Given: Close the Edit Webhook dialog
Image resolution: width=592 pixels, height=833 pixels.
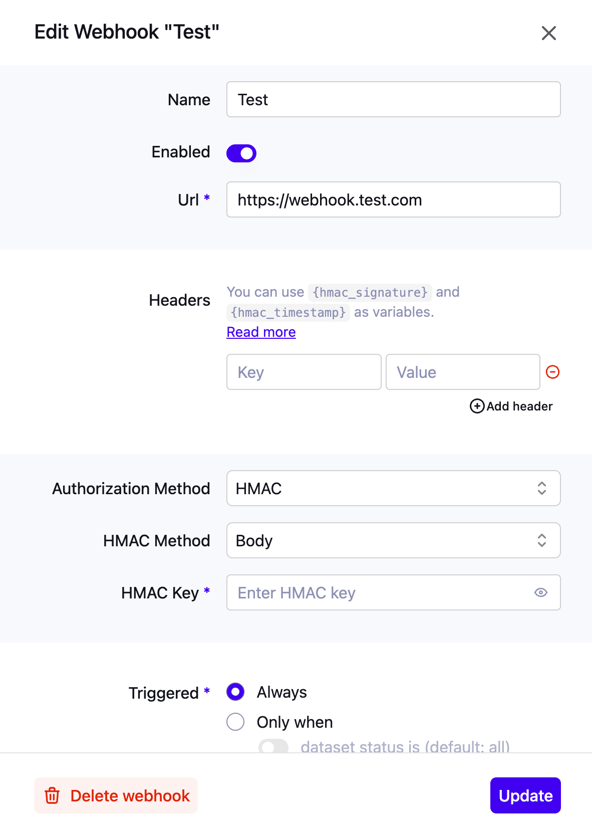Looking at the screenshot, I should pyautogui.click(x=548, y=33).
